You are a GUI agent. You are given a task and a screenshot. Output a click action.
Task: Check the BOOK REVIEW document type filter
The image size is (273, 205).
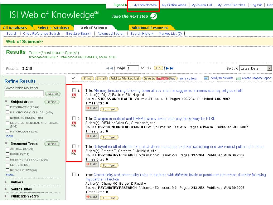pyautogui.click(x=7, y=170)
